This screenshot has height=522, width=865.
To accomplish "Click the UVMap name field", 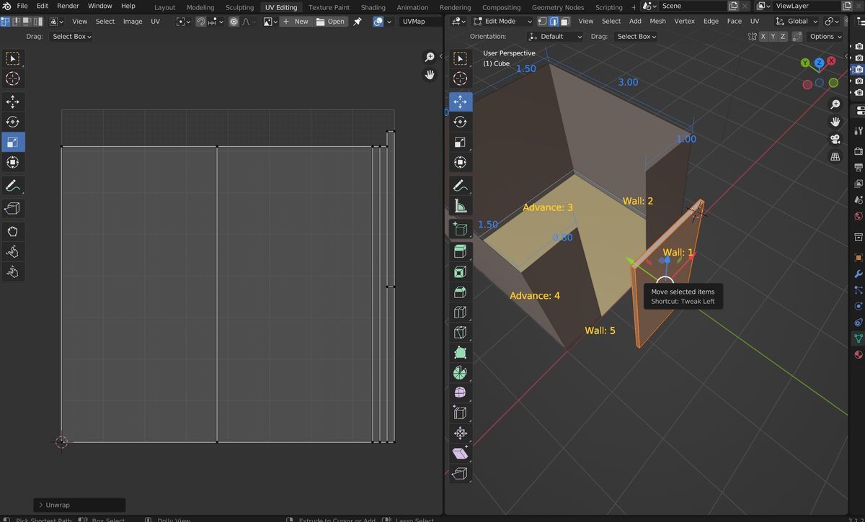I will 421,22.
